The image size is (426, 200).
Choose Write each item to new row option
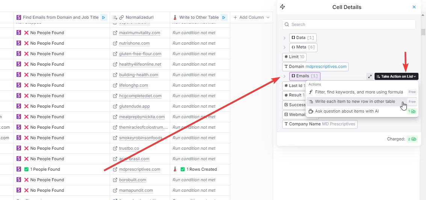pyautogui.click(x=355, y=102)
